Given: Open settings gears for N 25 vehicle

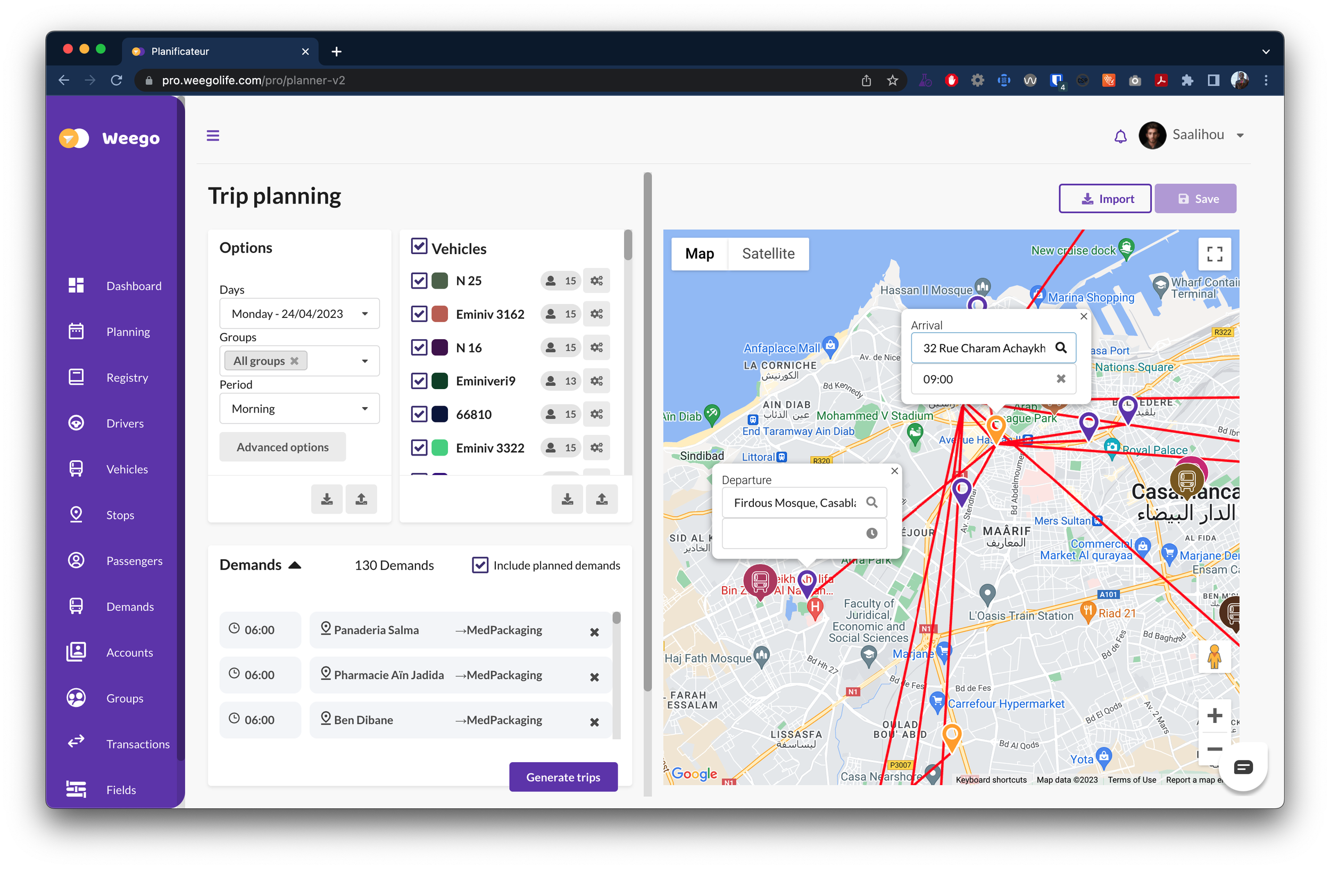Looking at the screenshot, I should click(x=596, y=281).
